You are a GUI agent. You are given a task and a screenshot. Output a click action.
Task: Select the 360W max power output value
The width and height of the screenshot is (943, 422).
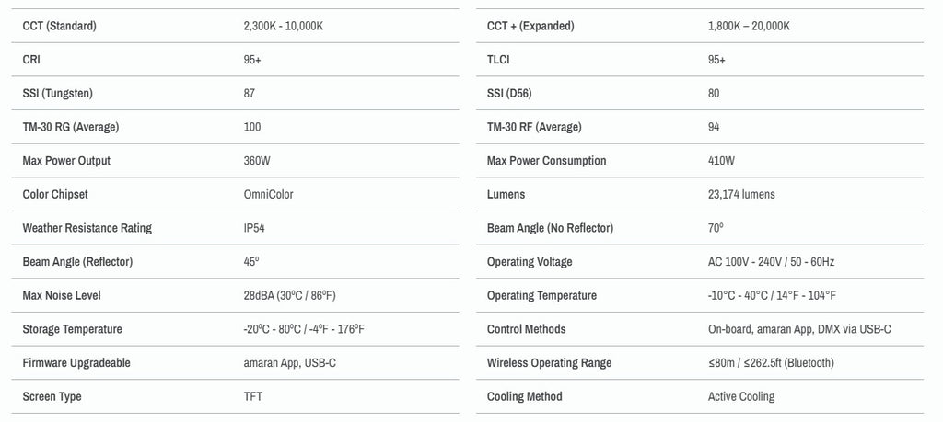(x=257, y=160)
